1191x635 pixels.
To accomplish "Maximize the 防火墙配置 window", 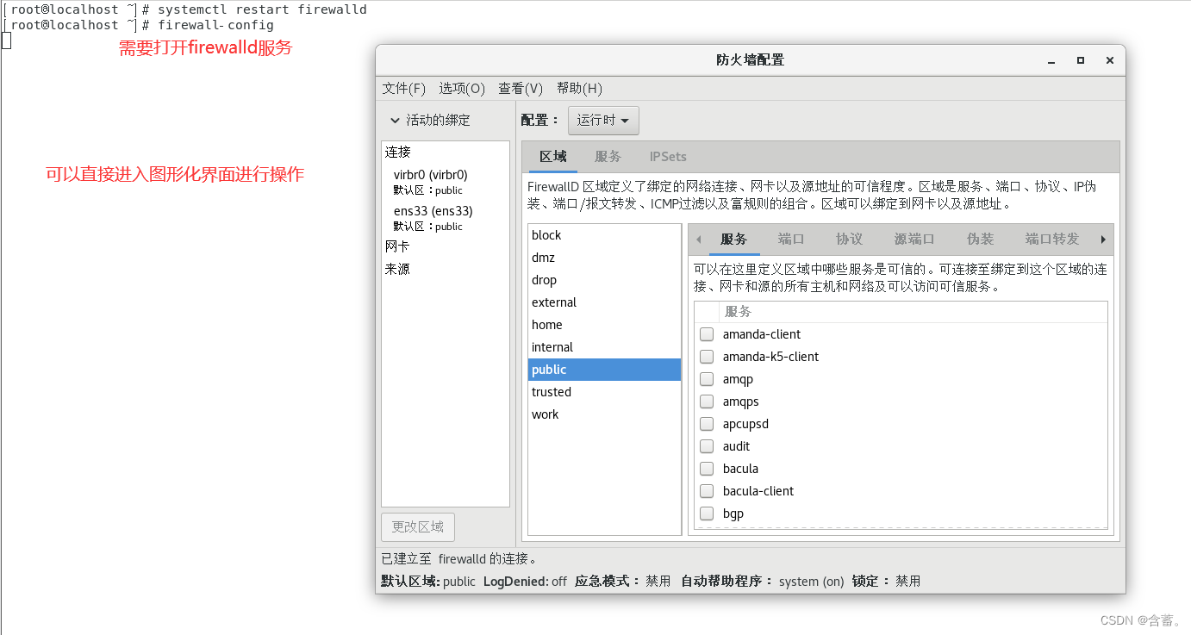I will click(1081, 60).
